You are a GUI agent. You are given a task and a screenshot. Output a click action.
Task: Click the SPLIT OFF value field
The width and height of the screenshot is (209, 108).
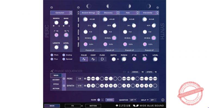153,100
